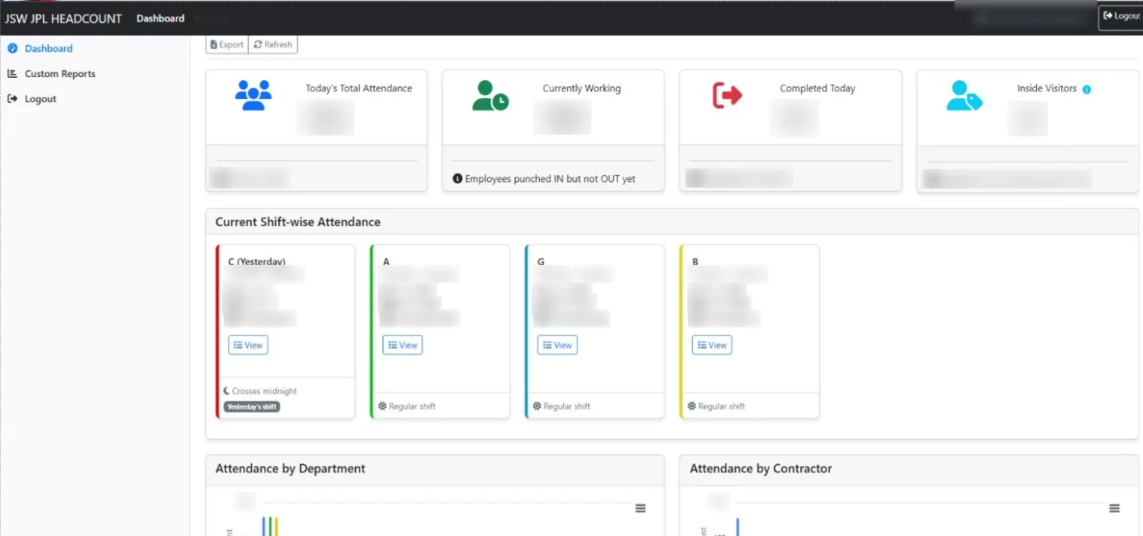This screenshot has height=536, width=1143.
Task: Open Attendance by Contractor chart menu
Action: pos(1115,509)
